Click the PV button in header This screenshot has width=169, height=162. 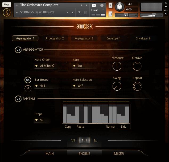click(166, 14)
